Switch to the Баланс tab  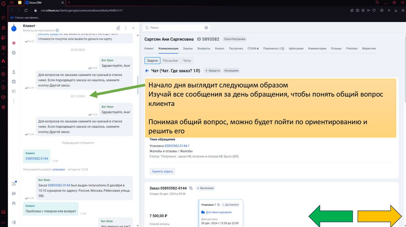[x=220, y=48]
